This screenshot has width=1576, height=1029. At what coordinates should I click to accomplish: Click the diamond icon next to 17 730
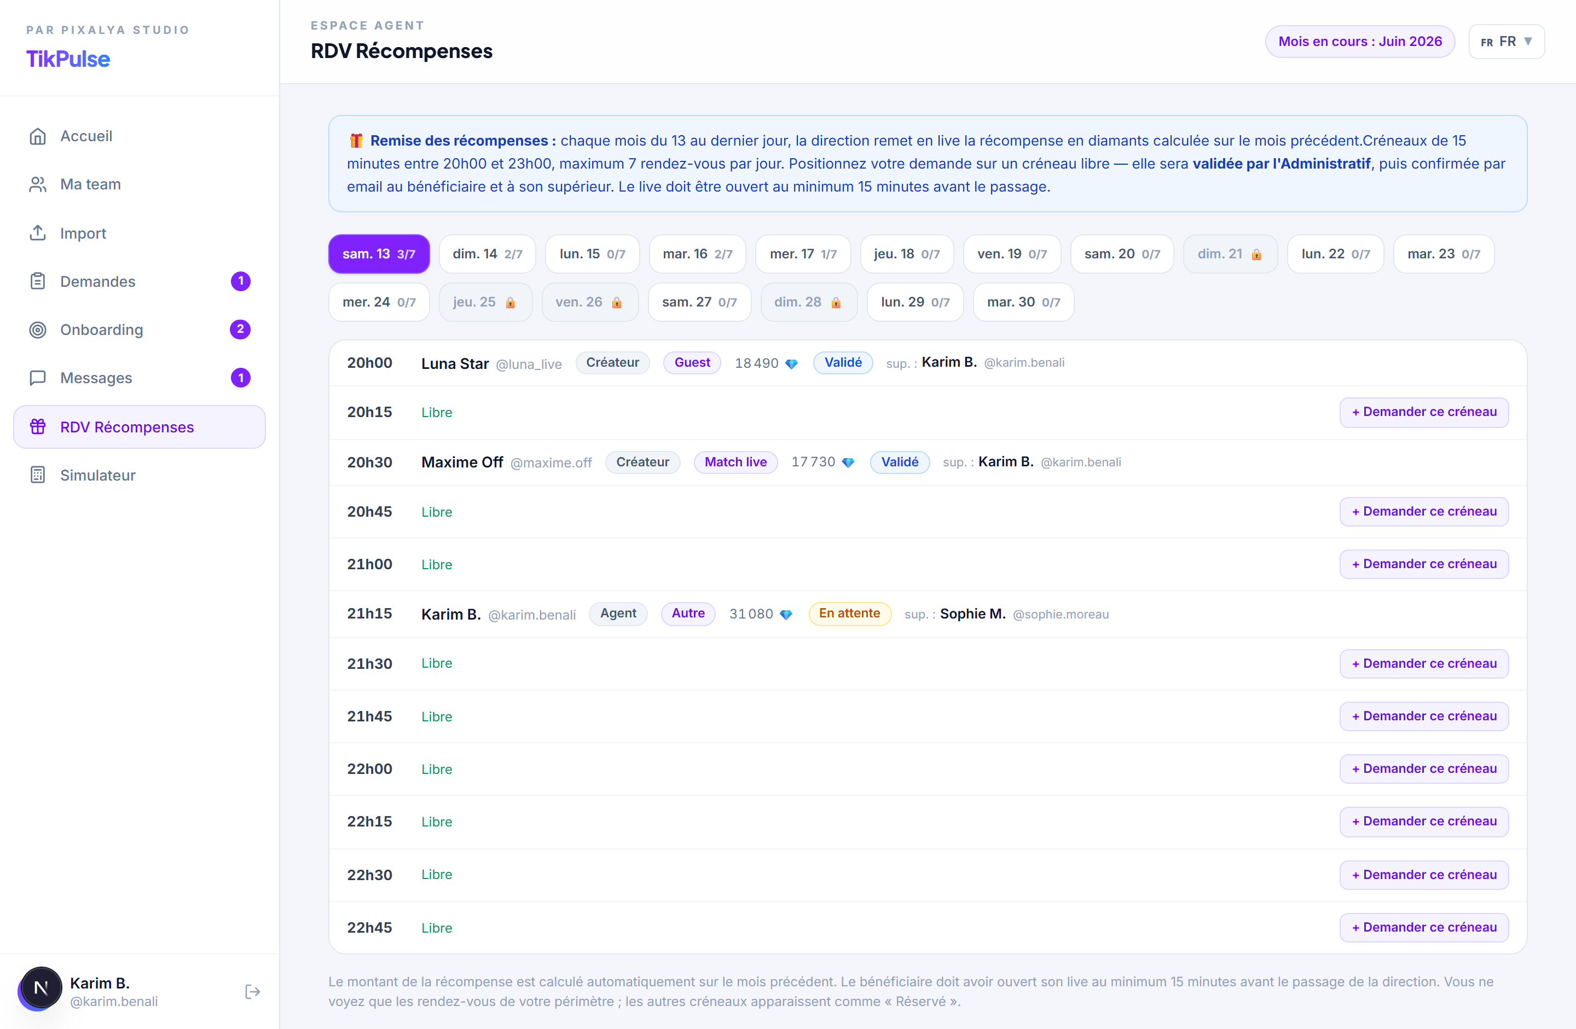click(x=848, y=463)
